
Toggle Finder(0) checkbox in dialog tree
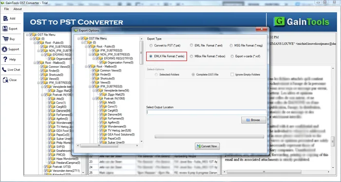click(94, 75)
